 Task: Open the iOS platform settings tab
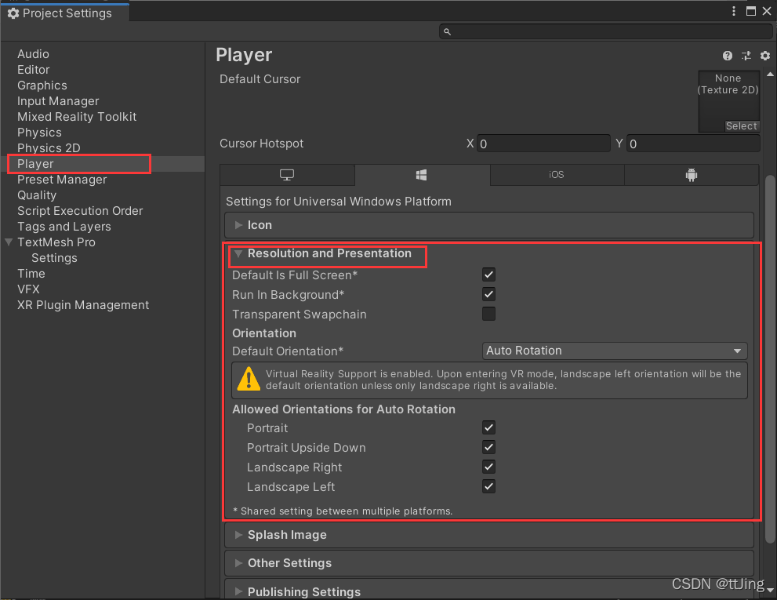pyautogui.click(x=556, y=174)
